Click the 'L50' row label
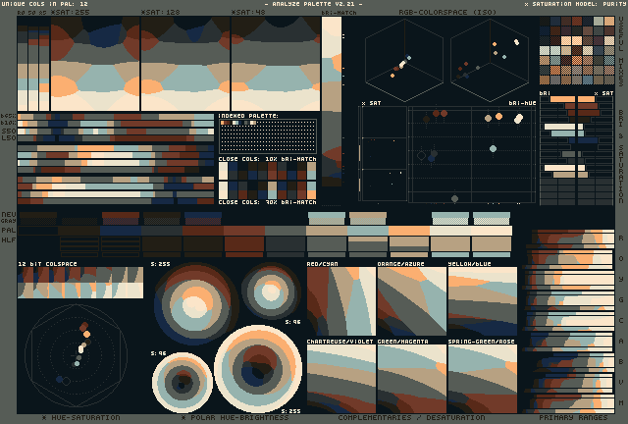The image size is (628, 424). (9, 137)
